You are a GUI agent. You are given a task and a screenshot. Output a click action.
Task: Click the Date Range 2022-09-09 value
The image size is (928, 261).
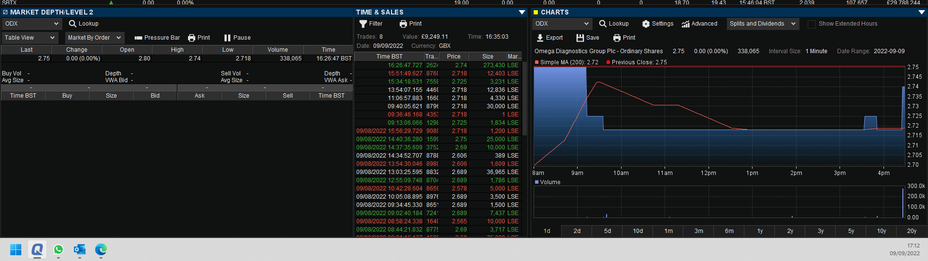pos(889,51)
